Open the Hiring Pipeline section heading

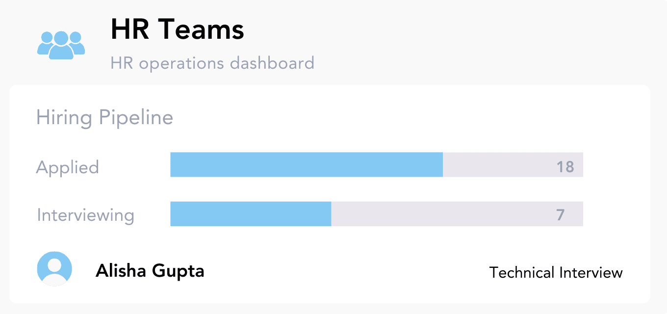coord(104,118)
